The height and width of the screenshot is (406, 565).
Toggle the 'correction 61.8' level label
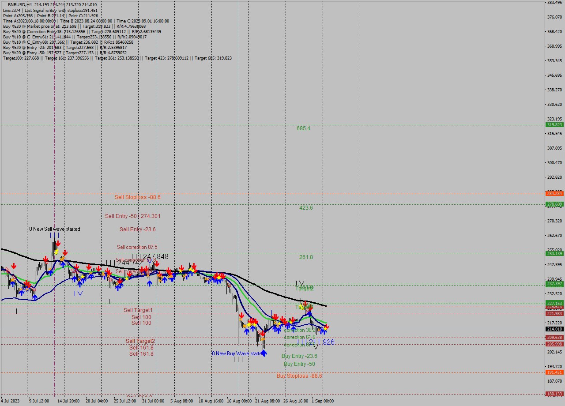pos(300,337)
